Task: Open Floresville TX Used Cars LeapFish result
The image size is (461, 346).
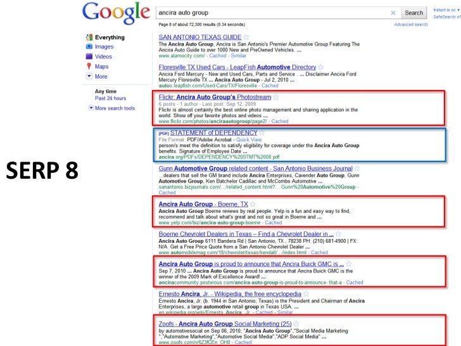Action: (237, 67)
